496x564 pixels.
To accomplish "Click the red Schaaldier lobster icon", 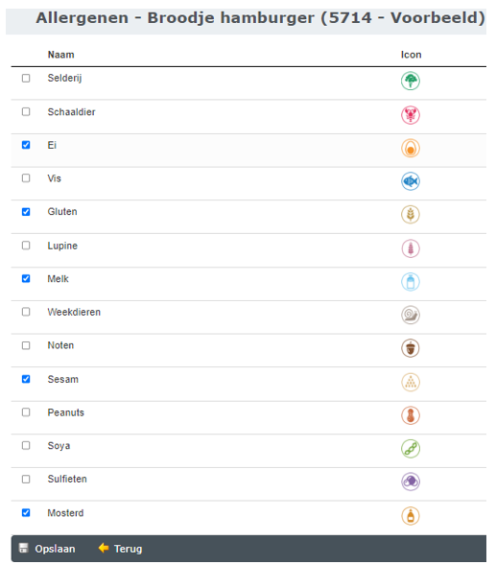I will (x=411, y=115).
